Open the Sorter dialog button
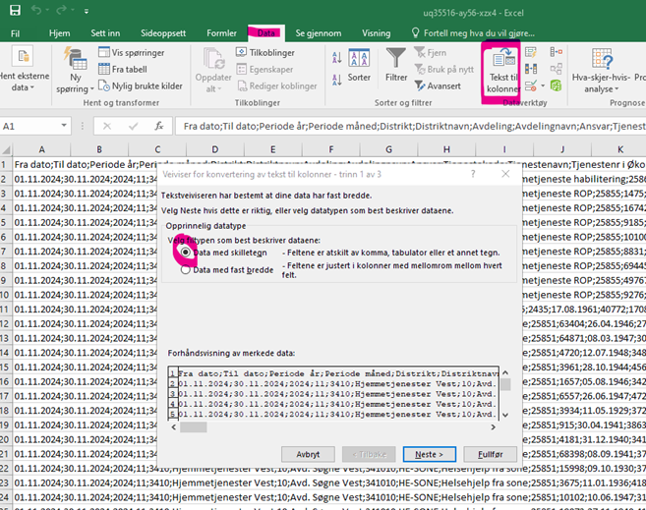The height and width of the screenshot is (510, 646). [359, 65]
